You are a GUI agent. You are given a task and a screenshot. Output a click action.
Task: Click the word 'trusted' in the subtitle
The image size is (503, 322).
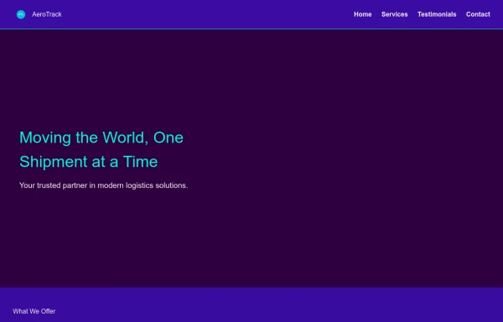pyautogui.click(x=49, y=185)
